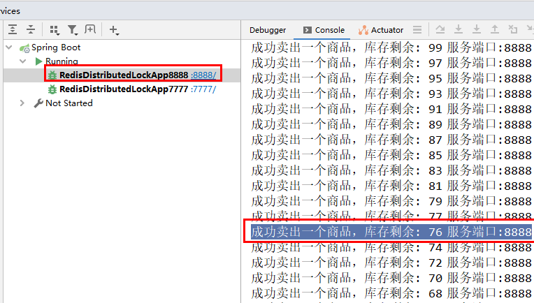This screenshot has width=534, height=303.
Task: Select the Spring Boot tree label
Action: (56, 47)
